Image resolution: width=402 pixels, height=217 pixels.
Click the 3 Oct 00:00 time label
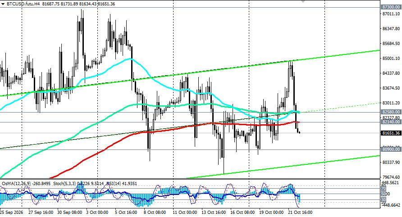[x=97, y=212]
